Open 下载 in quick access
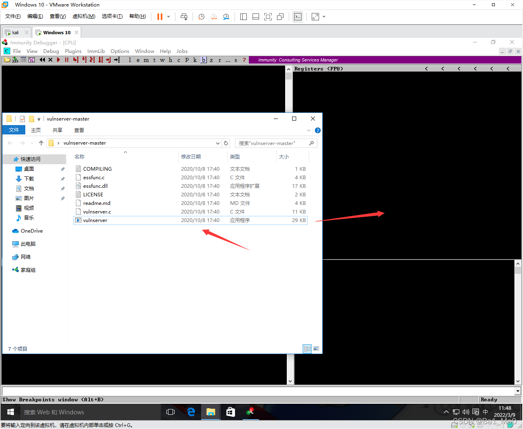 [x=29, y=178]
